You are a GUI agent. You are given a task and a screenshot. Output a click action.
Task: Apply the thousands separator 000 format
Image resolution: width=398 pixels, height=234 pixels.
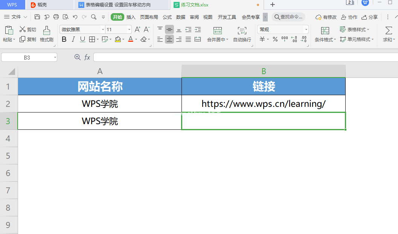click(285, 39)
